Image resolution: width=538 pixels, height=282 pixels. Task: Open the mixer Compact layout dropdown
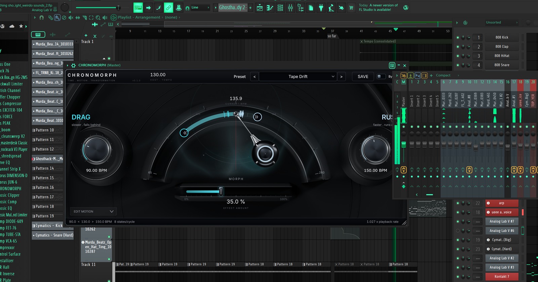(x=447, y=75)
